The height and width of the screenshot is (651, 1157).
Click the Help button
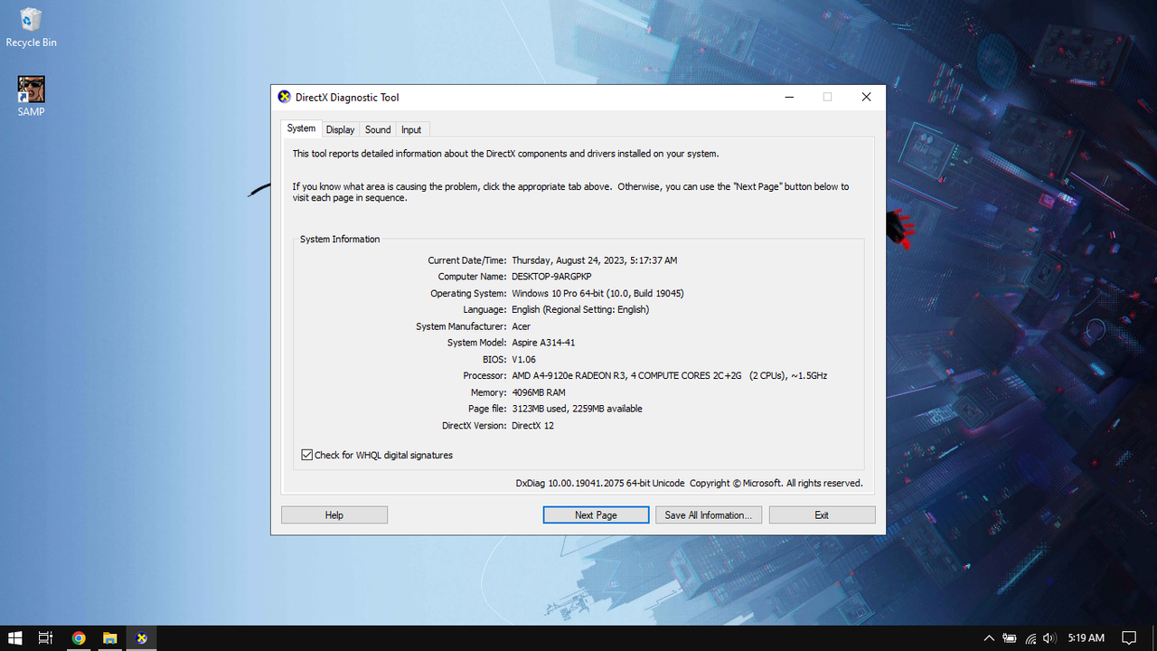coord(334,514)
